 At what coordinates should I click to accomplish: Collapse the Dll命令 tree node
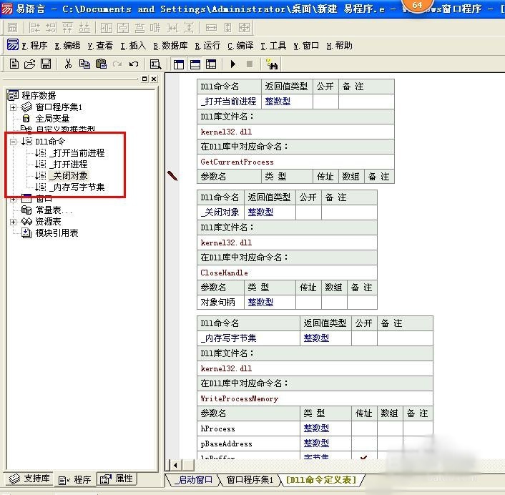(13, 142)
